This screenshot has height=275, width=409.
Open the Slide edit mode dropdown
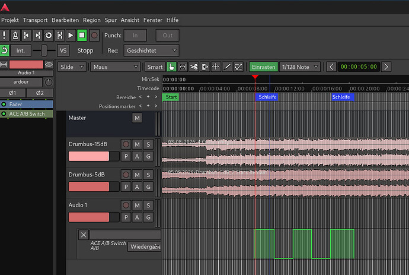72,67
